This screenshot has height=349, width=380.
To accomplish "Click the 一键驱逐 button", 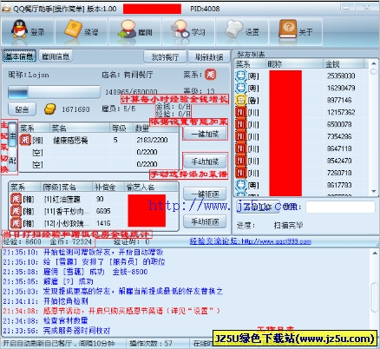I will point(205,194).
